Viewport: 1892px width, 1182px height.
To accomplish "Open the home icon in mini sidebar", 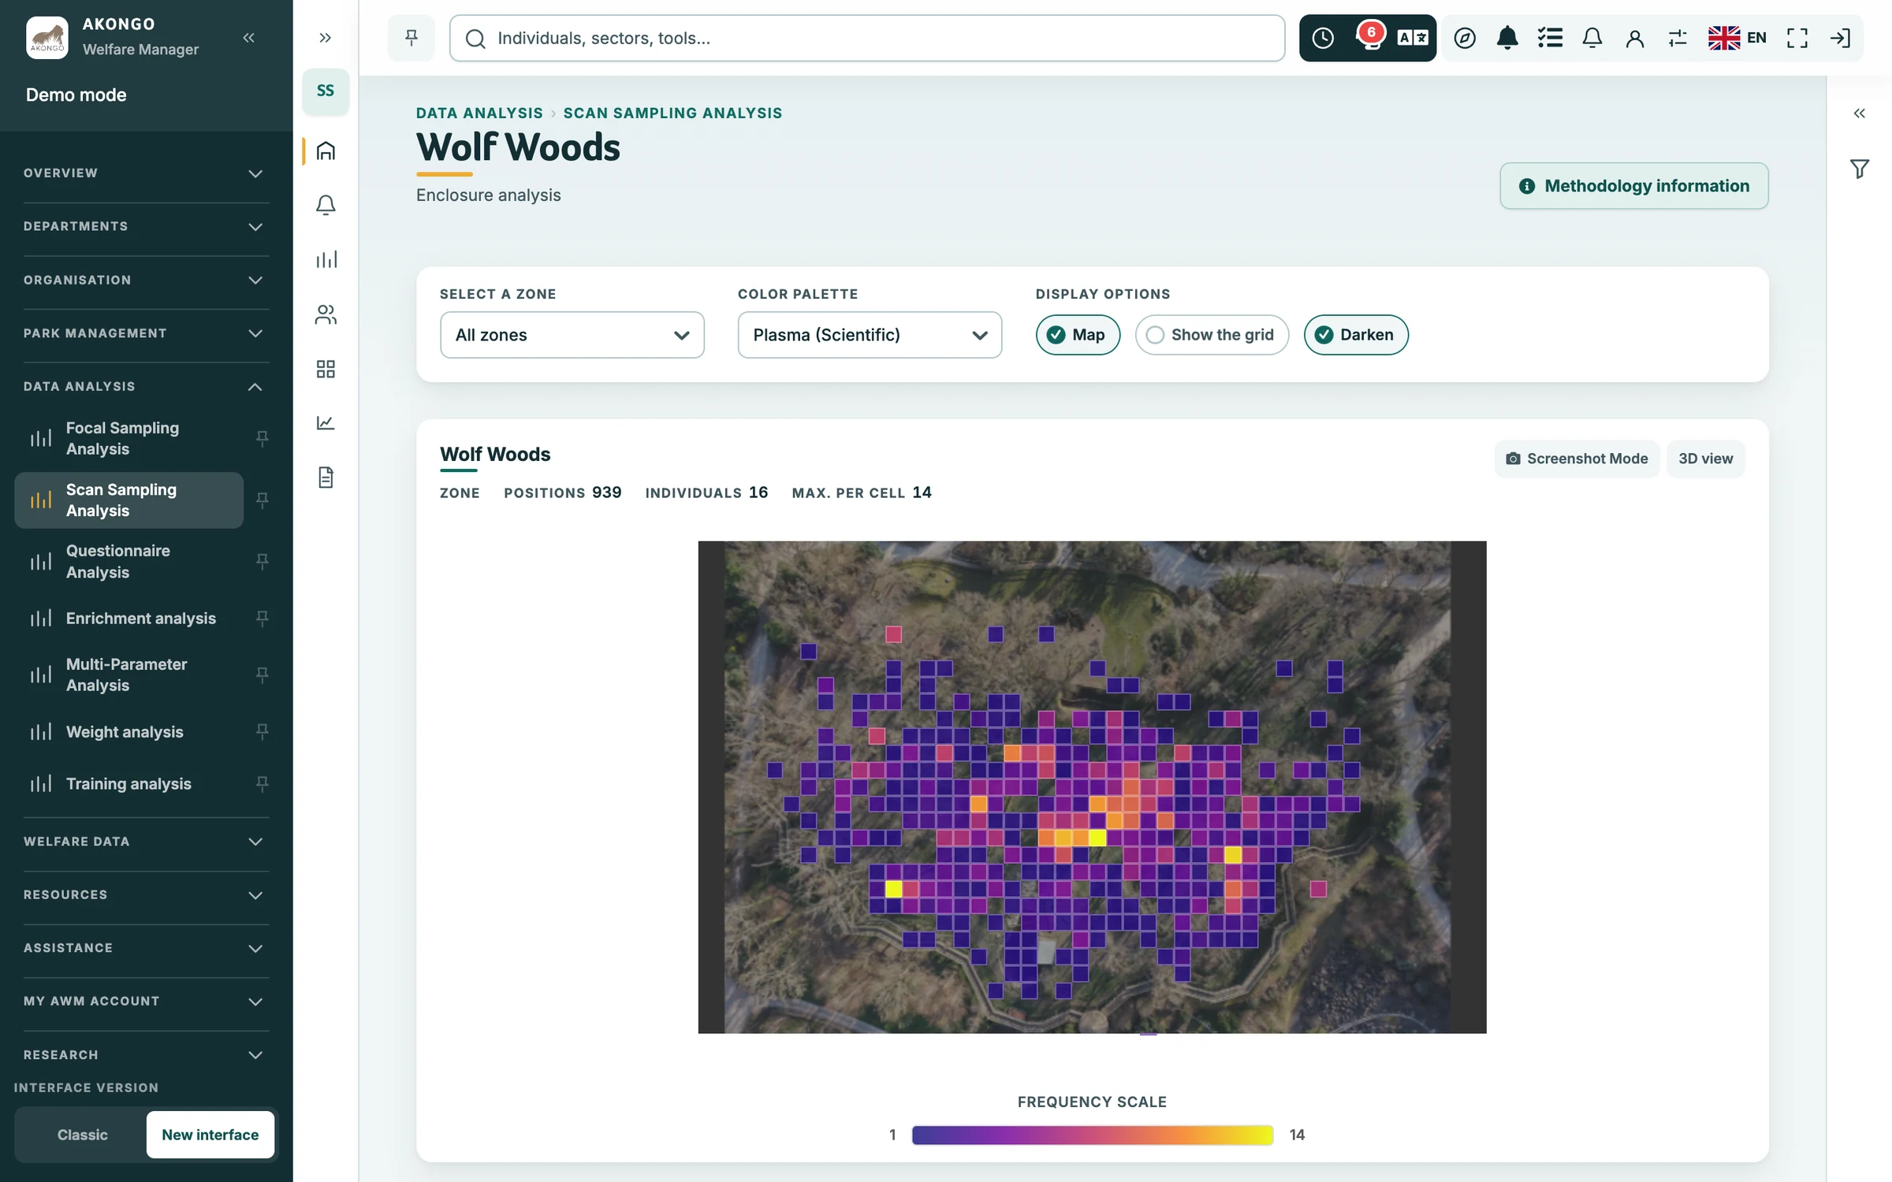I will point(326,151).
